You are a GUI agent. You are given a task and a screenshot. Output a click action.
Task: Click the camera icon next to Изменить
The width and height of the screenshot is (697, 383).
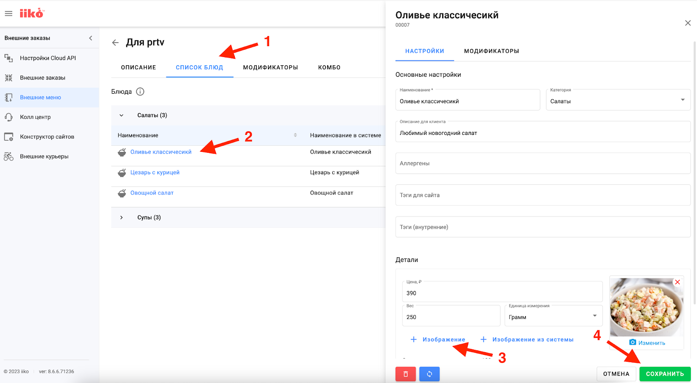633,343
